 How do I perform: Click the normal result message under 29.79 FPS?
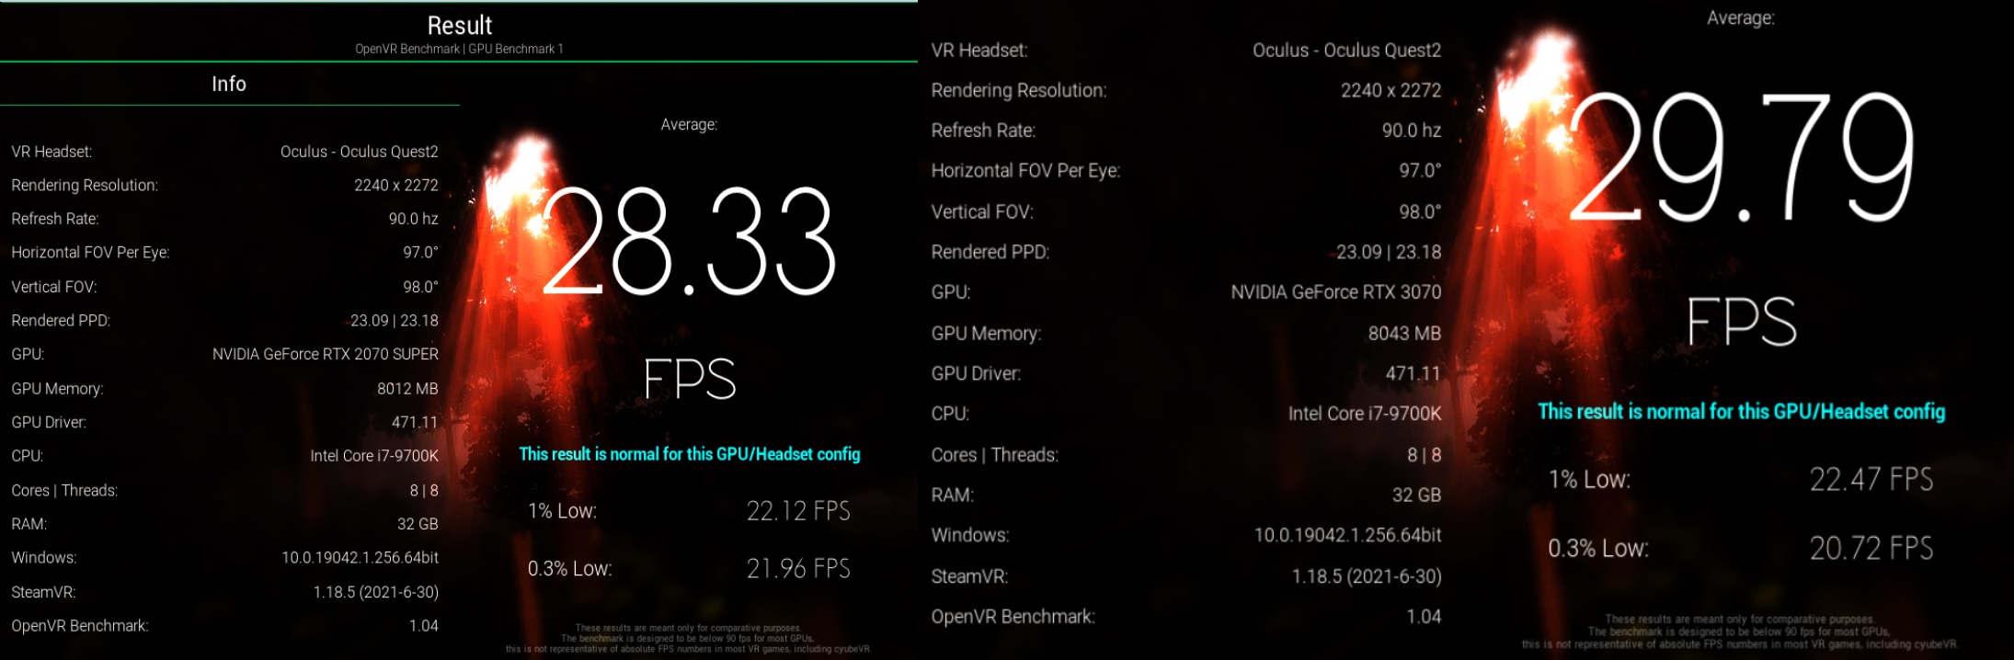pos(1741,412)
